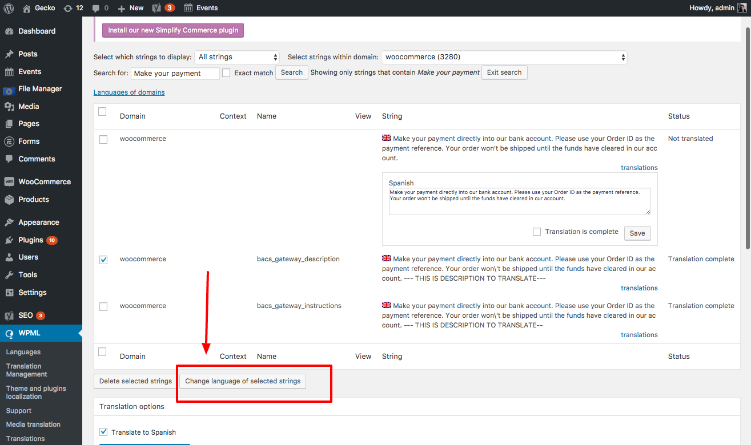Click the Posts pin icon
The height and width of the screenshot is (445, 751).
[9, 54]
